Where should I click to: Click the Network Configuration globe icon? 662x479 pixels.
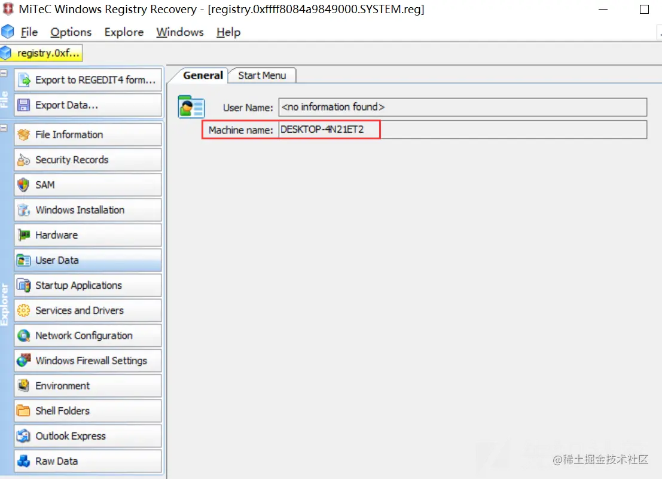tap(24, 335)
